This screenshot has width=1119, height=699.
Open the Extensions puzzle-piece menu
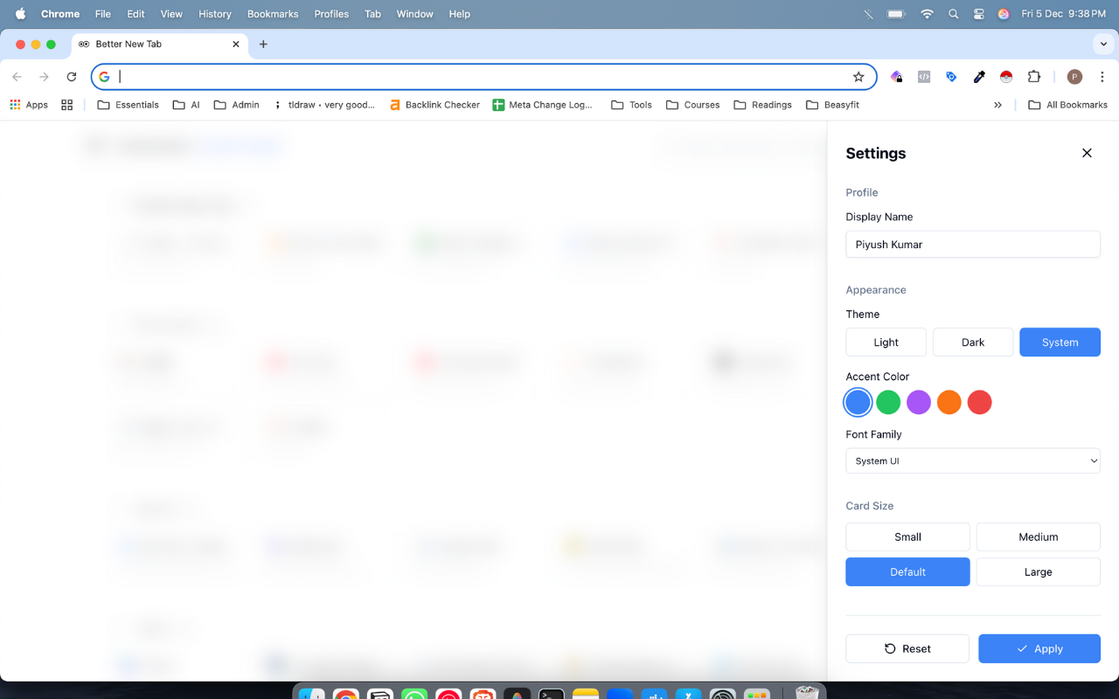tap(1034, 77)
